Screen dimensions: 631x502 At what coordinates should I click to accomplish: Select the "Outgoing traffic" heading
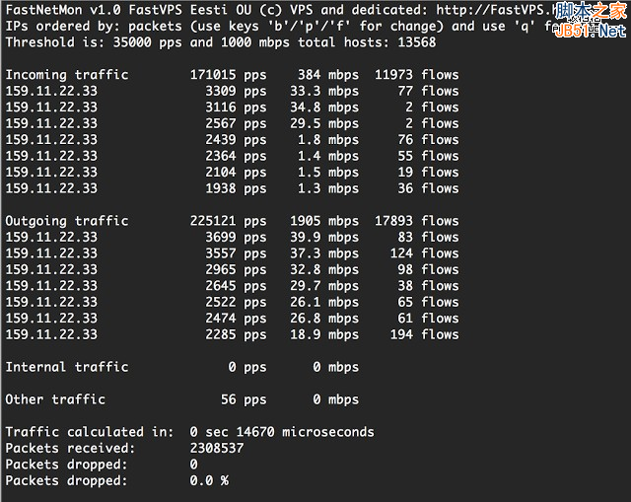tap(67, 221)
